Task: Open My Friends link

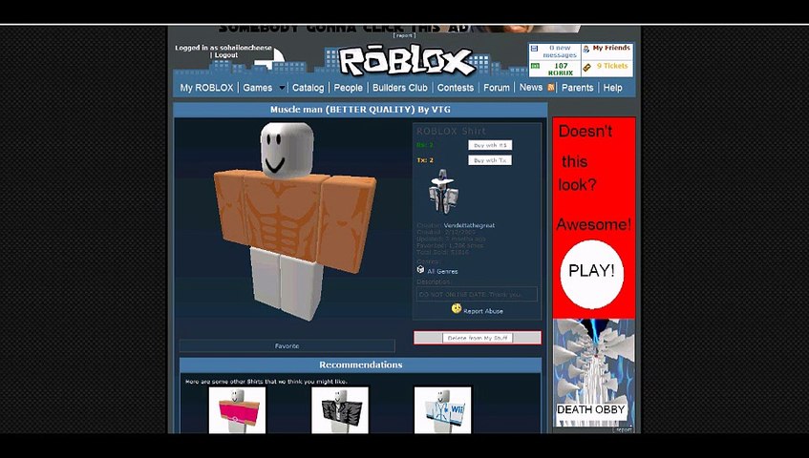Action: [x=611, y=48]
